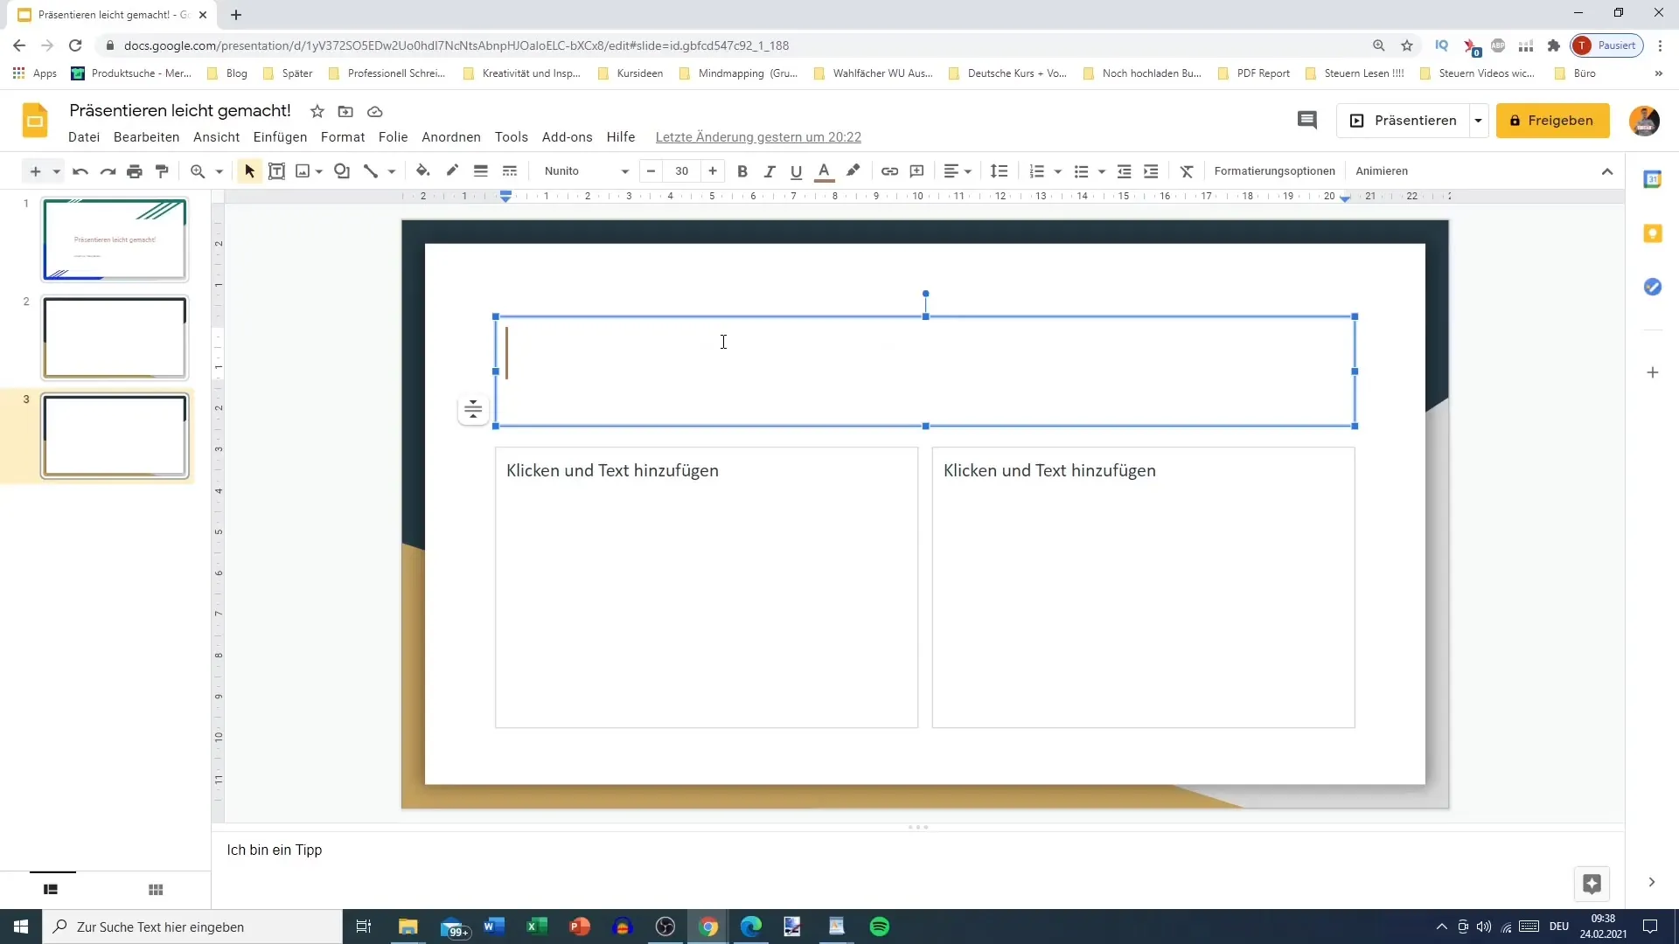Toggle italic formatting
Screen dimensions: 1679x944
pos(770,171)
